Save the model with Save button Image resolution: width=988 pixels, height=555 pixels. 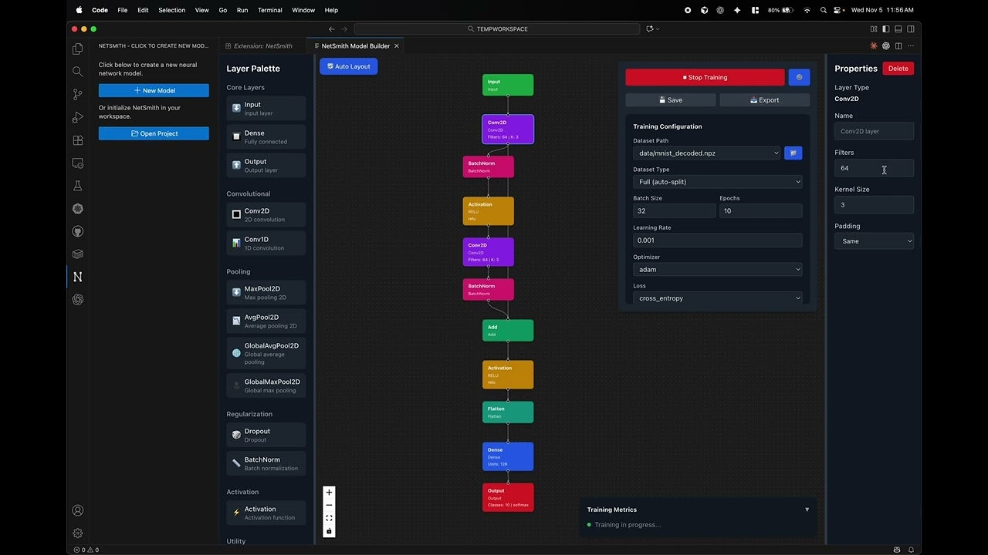pyautogui.click(x=671, y=100)
